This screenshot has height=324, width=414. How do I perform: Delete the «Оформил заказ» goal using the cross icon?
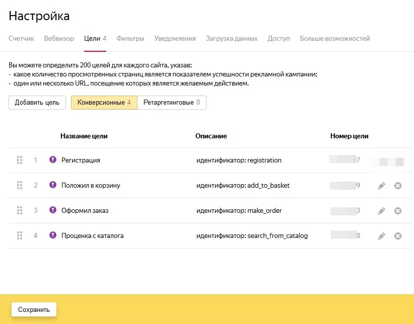[x=397, y=210]
